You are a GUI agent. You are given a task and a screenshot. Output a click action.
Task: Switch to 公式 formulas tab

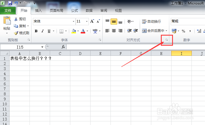(75, 11)
